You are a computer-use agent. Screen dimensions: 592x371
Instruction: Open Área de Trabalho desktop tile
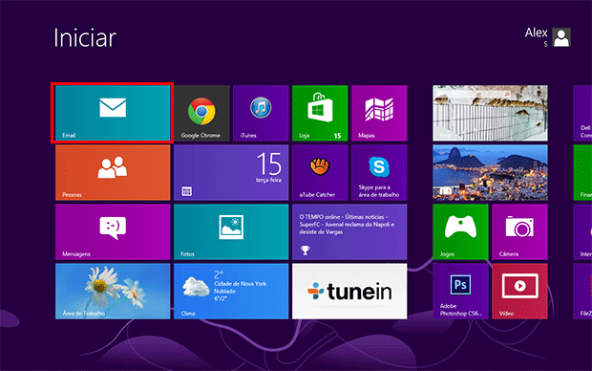(113, 292)
